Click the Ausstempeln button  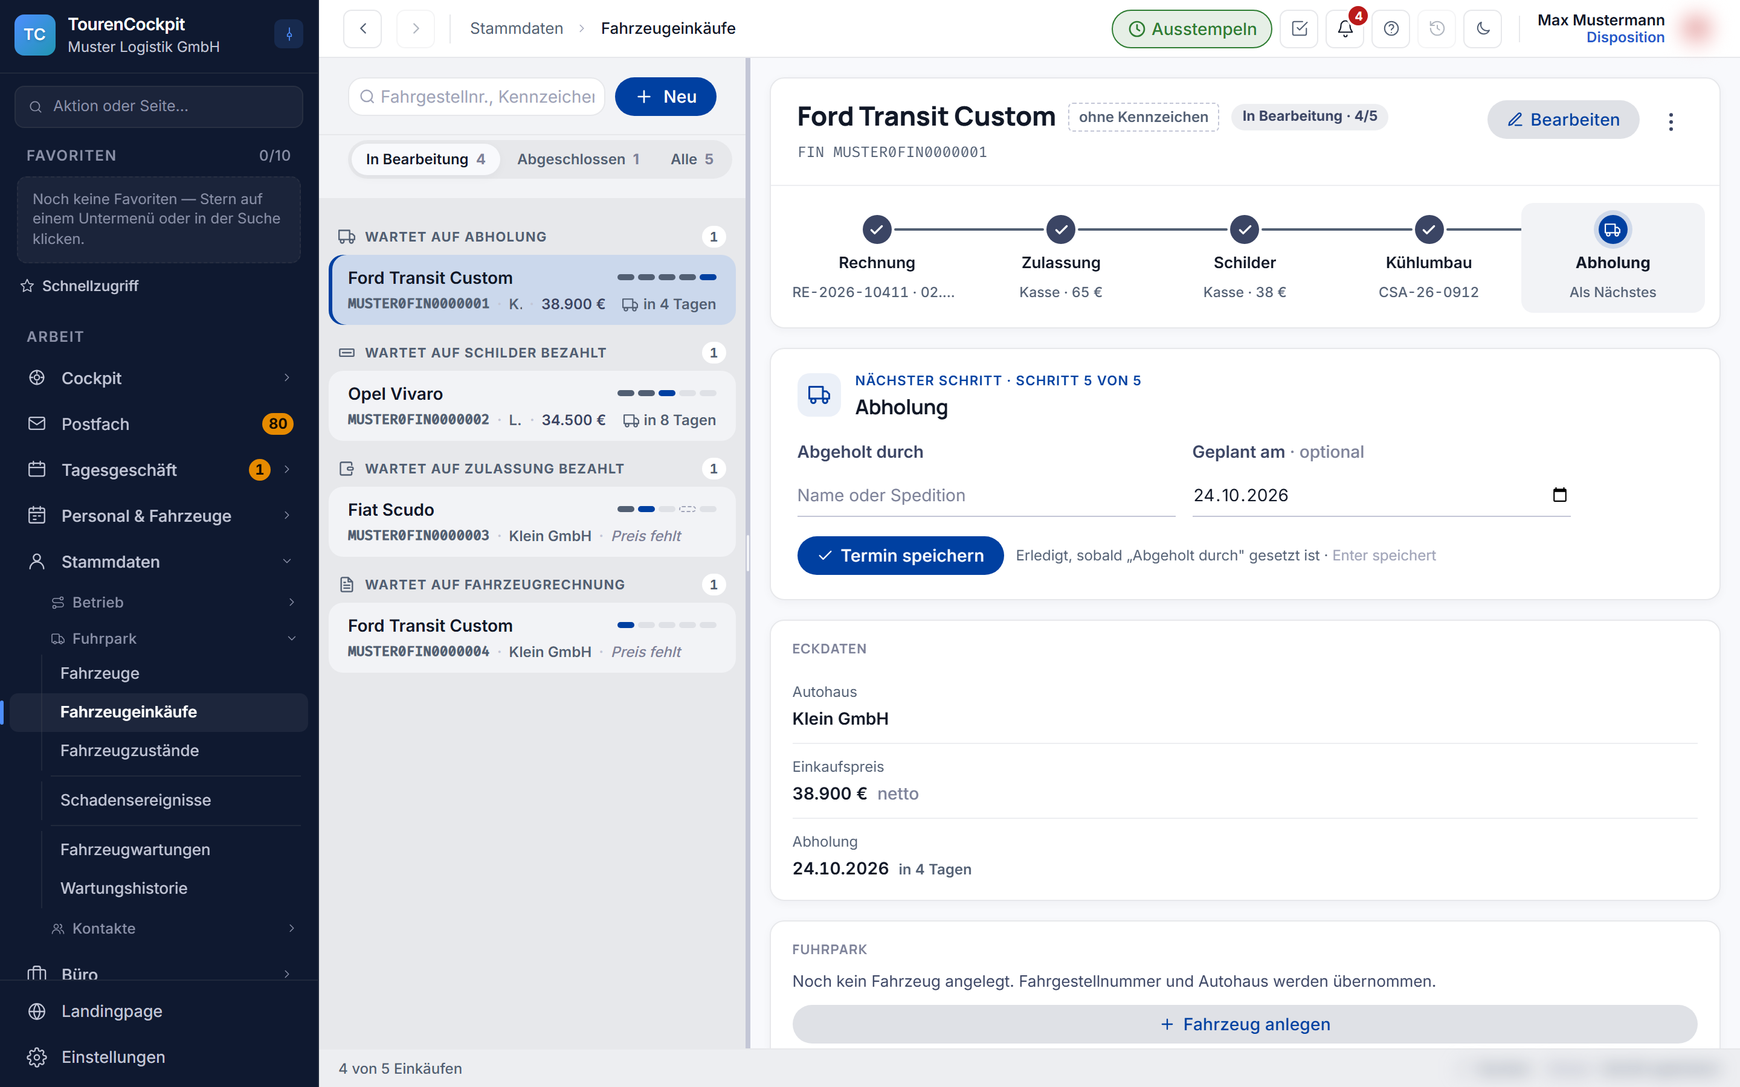(1191, 29)
